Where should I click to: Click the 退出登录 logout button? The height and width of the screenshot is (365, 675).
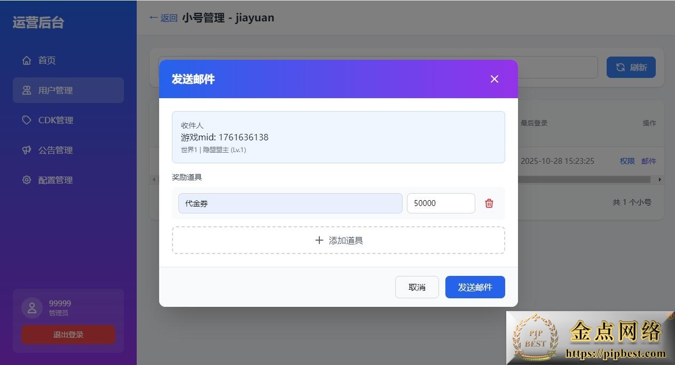[x=68, y=335]
